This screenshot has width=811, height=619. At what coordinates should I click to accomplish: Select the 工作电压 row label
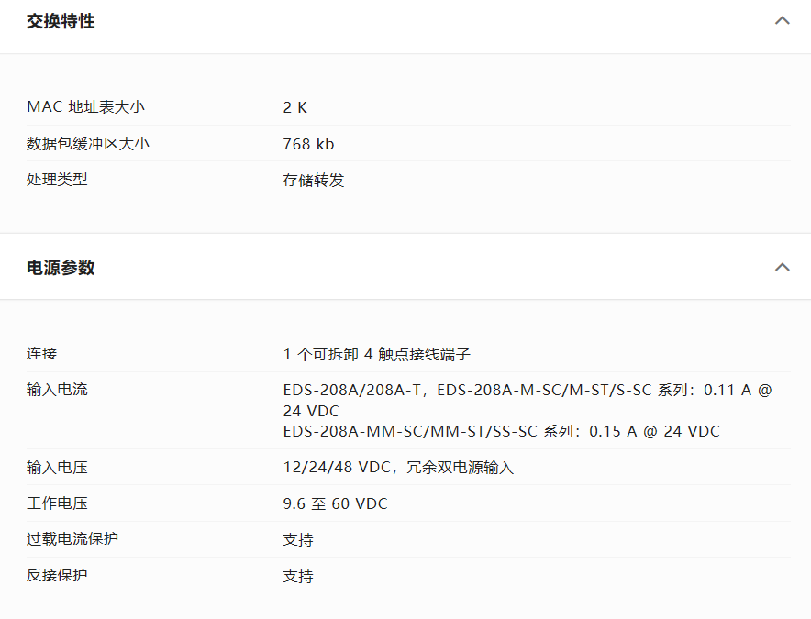(x=57, y=503)
